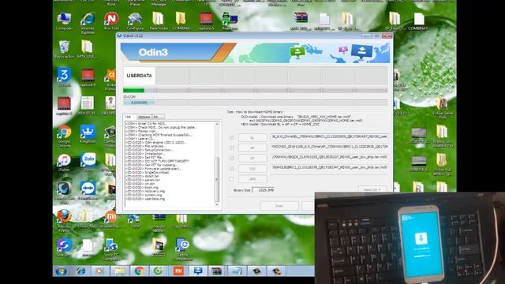Toggle the AP file checkbox

(x=231, y=148)
